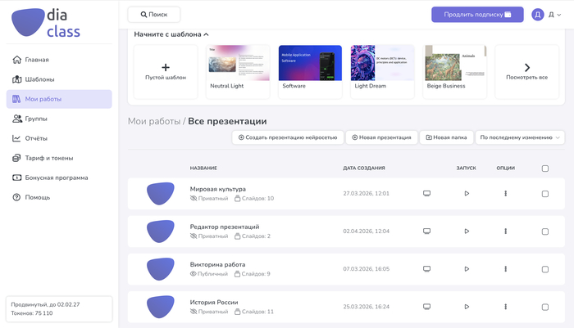Choose Neutral Light template
574x328 pixels.
(x=238, y=72)
